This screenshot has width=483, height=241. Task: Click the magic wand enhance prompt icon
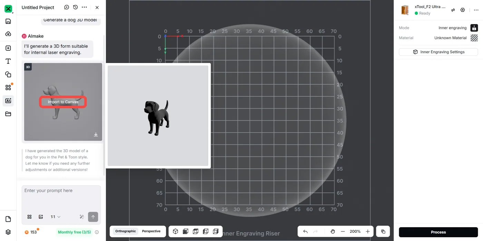[82, 217]
